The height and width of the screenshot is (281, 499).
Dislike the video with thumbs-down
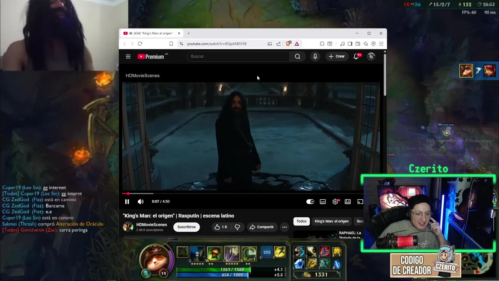237,227
